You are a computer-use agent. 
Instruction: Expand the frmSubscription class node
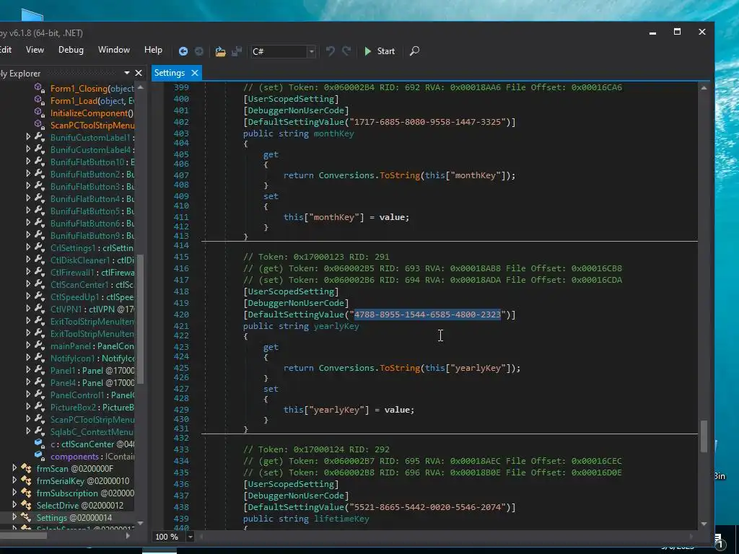tap(14, 492)
